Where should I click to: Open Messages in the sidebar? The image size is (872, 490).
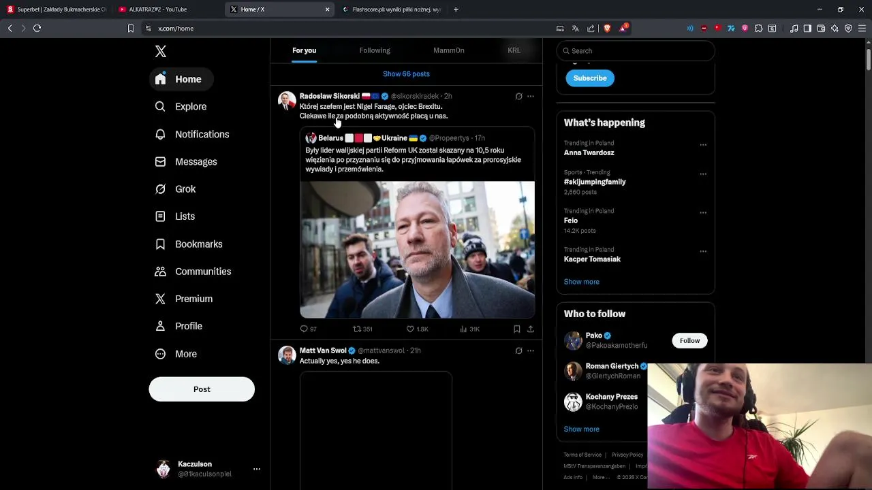click(186, 162)
